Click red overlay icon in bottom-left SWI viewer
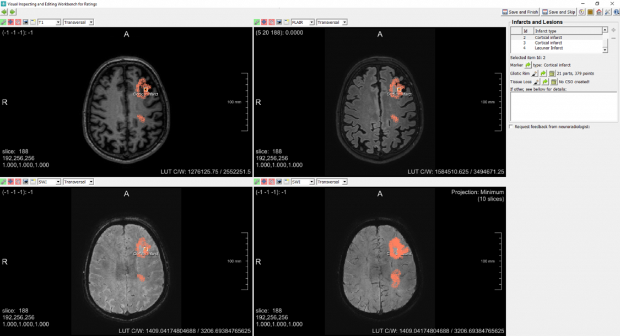620x336 pixels. coord(18,182)
